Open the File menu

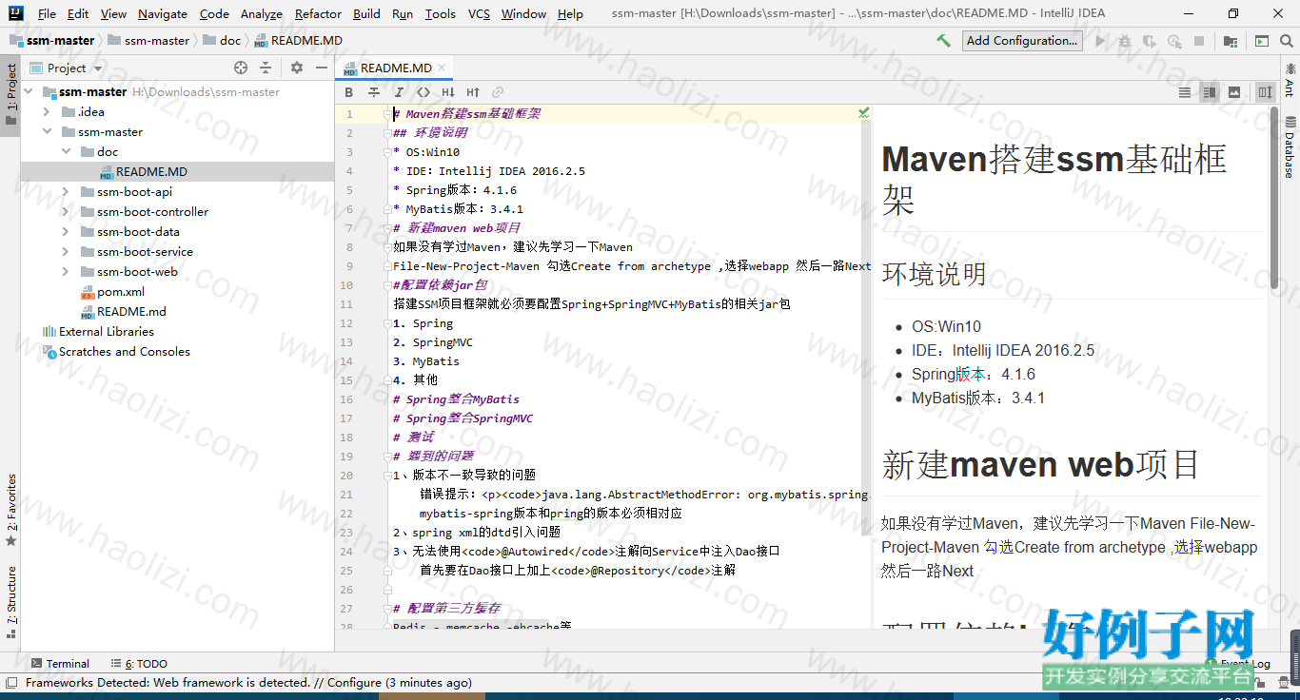pos(47,14)
